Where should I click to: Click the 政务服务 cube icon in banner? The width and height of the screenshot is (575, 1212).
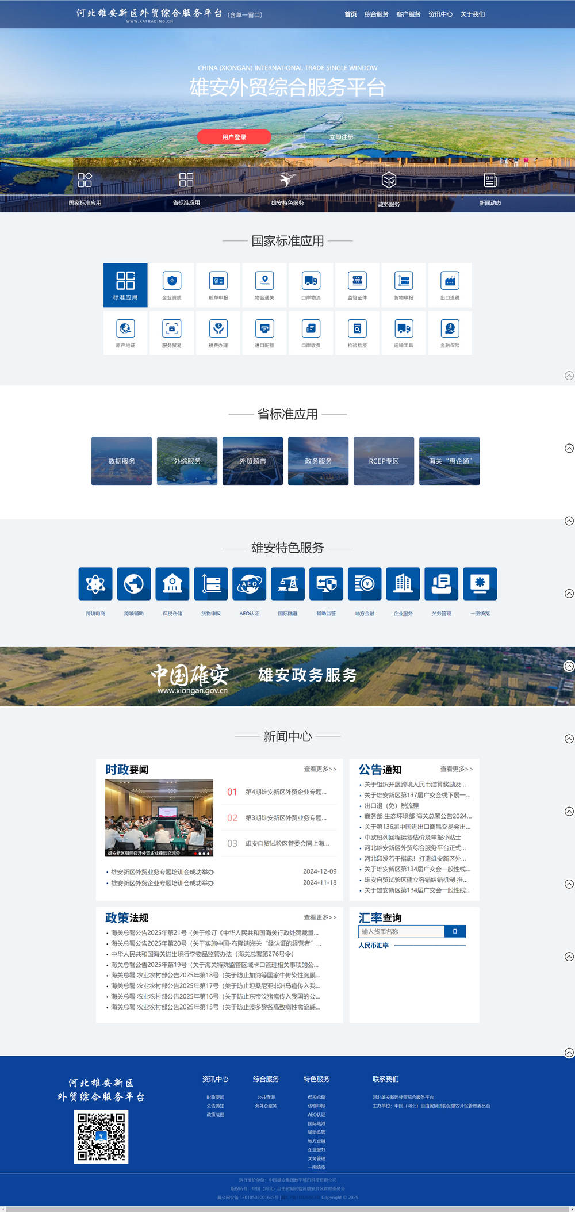[x=389, y=180]
